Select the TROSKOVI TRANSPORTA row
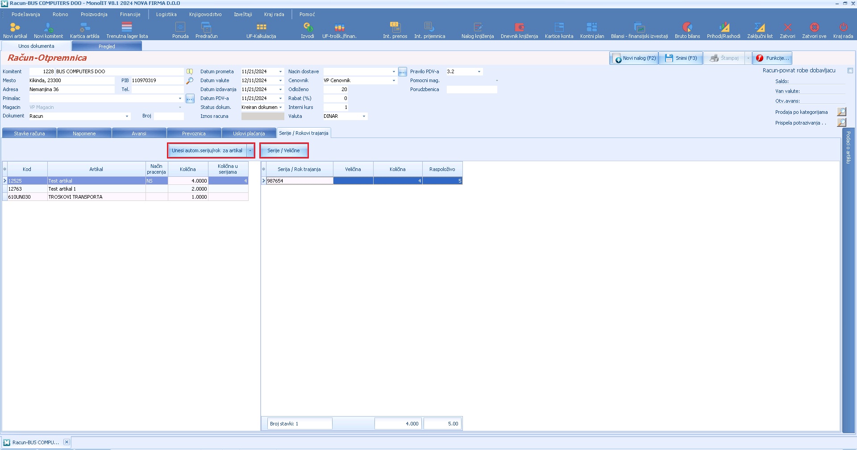This screenshot has height=450, width=857. (x=125, y=197)
